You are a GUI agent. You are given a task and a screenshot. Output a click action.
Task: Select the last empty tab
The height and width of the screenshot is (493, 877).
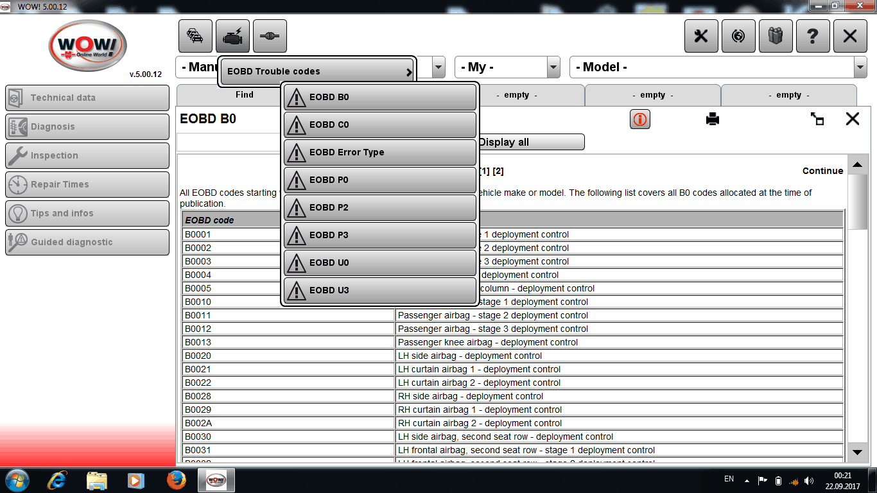788,95
